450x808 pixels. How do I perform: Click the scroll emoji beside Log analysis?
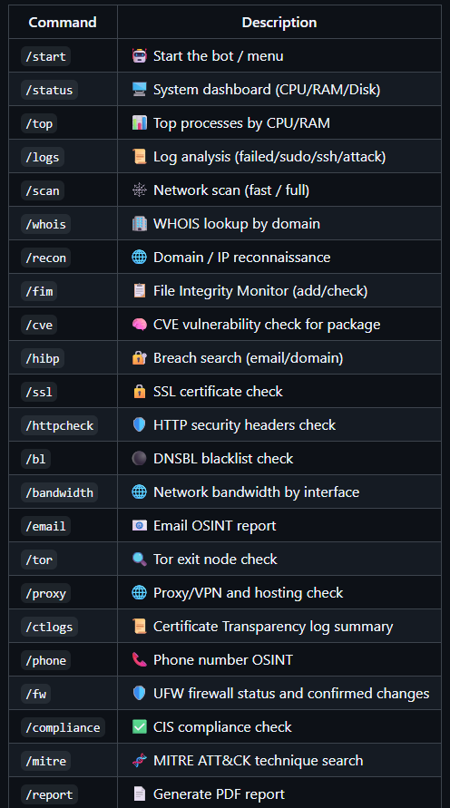(x=139, y=156)
